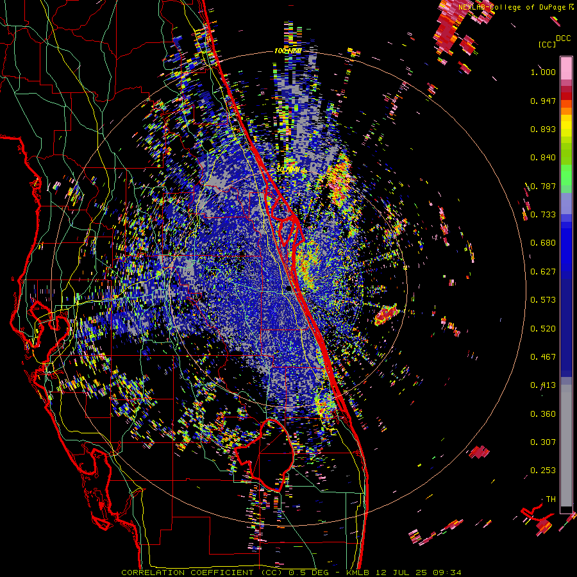Screen dimensions: 577x577
Task: Select the 0.360 scale value
Action: (x=543, y=414)
